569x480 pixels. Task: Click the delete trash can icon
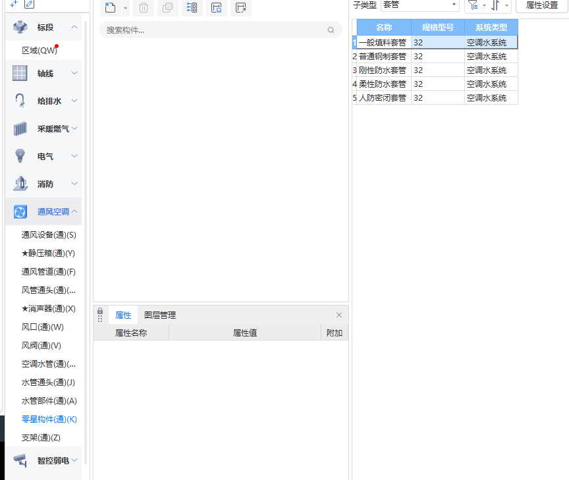coord(144,7)
